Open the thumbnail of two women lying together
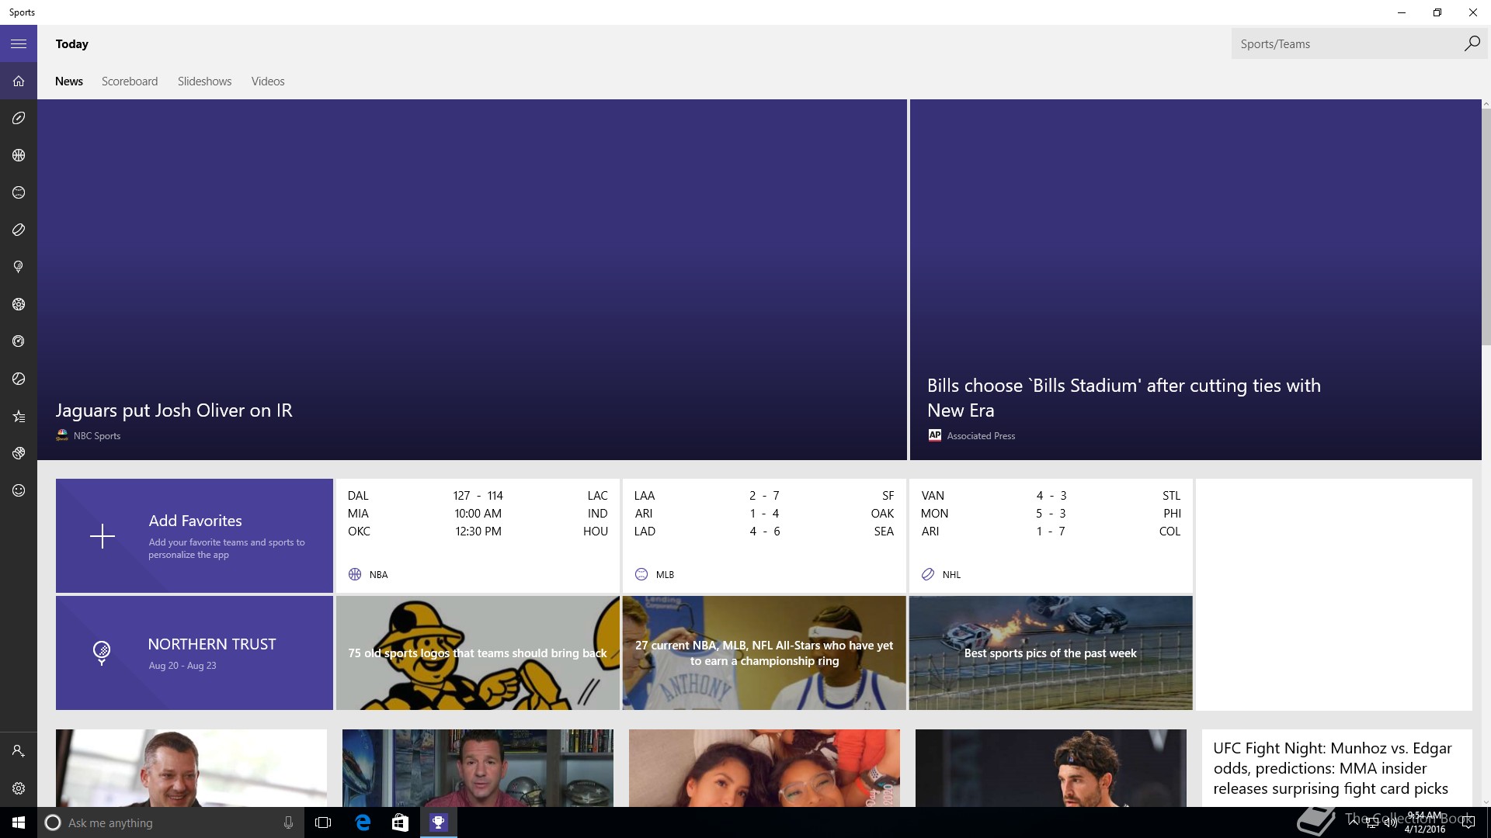This screenshot has width=1491, height=838. (x=764, y=768)
